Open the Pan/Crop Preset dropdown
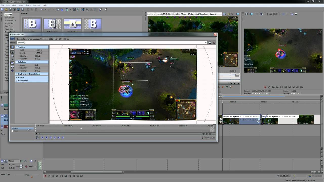This screenshot has height=182, width=324. click(206, 43)
